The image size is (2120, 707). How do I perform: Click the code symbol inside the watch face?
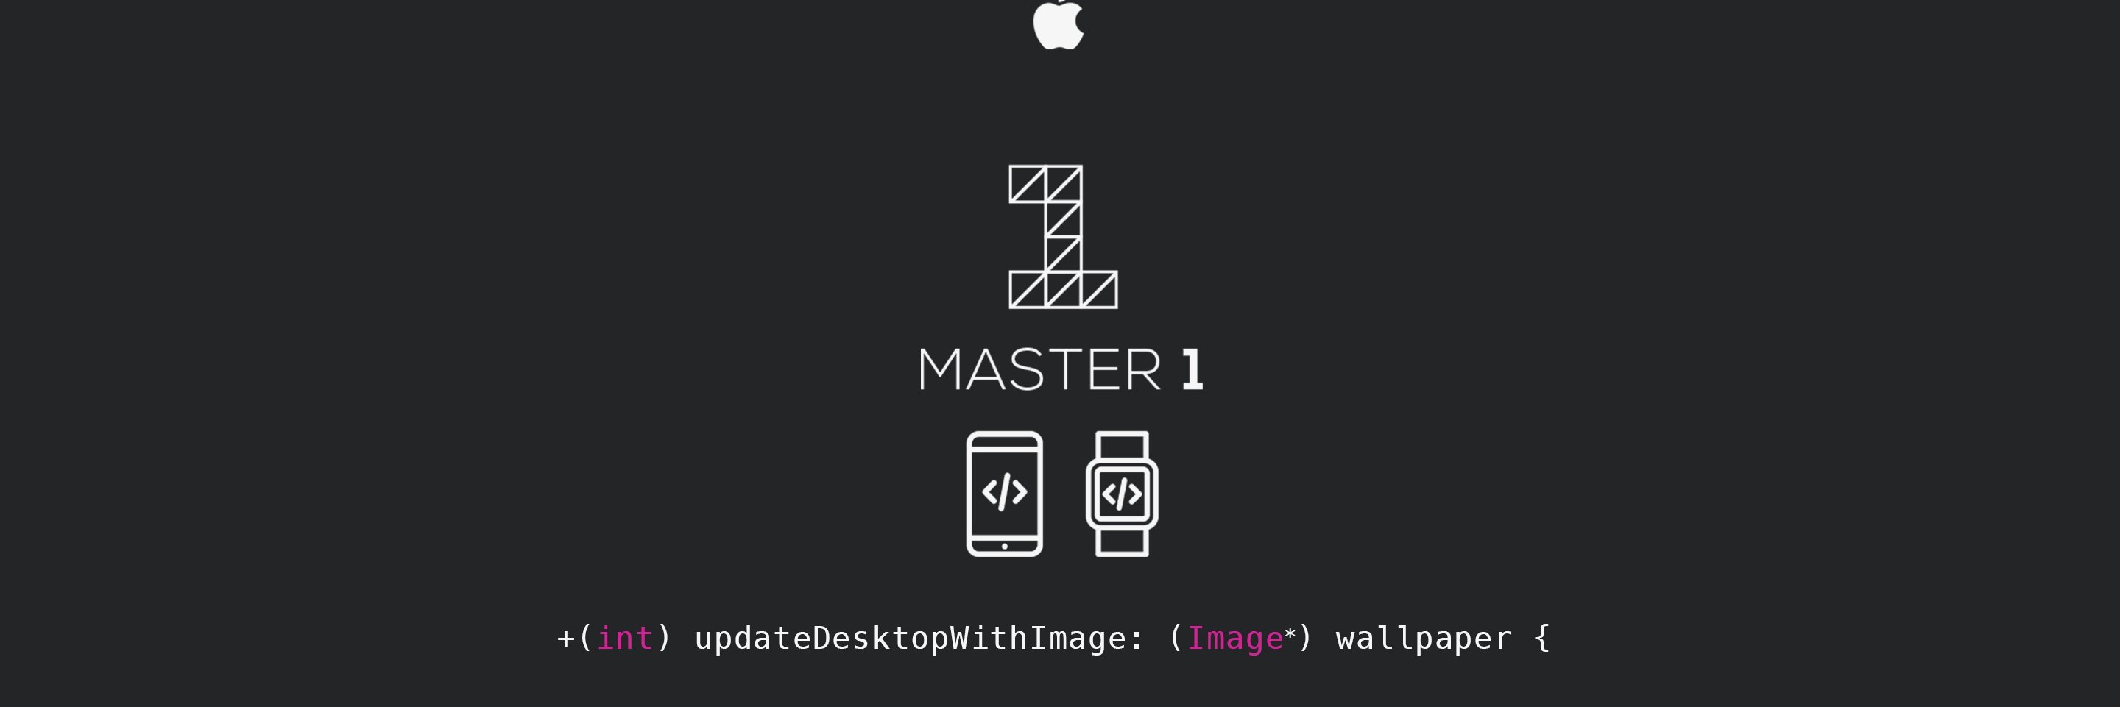(x=1122, y=494)
